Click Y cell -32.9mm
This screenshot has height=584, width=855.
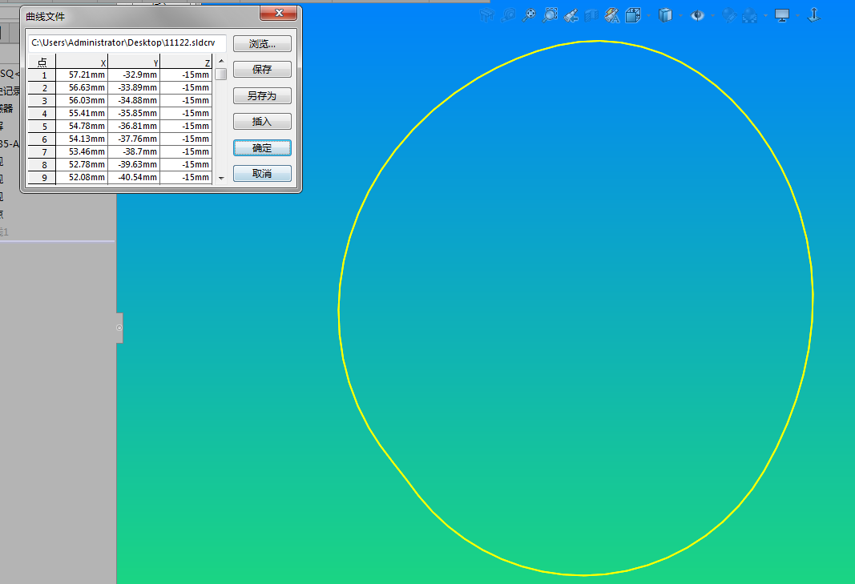tap(134, 75)
